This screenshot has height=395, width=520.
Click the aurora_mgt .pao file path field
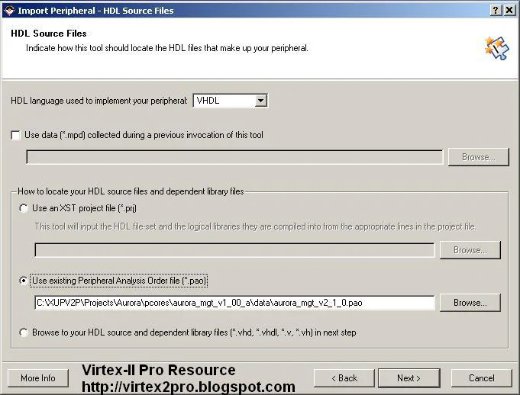click(234, 303)
